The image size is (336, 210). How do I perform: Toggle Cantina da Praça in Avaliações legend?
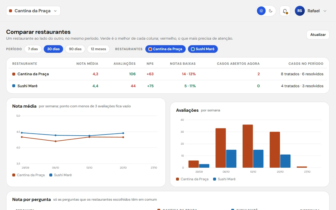tap(192, 179)
